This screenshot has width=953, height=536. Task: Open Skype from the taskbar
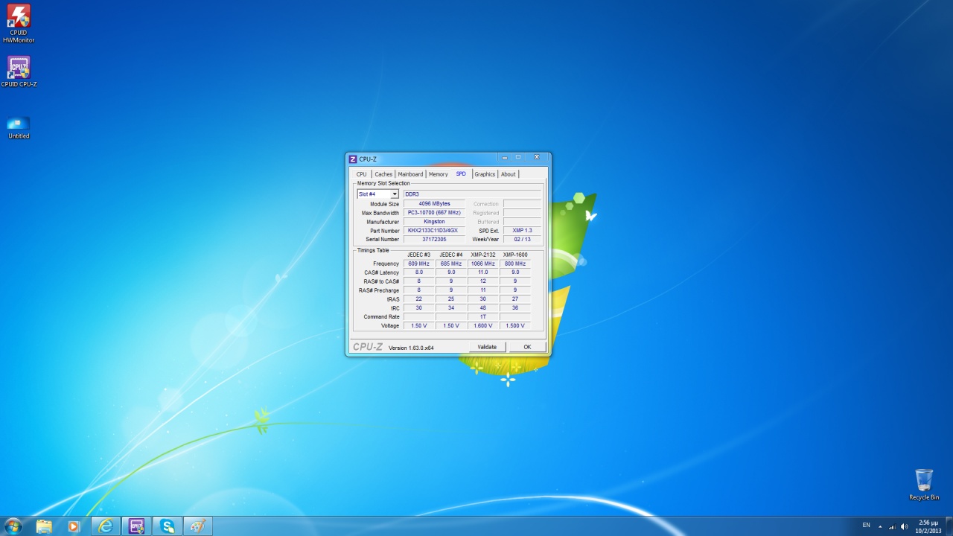(x=168, y=526)
